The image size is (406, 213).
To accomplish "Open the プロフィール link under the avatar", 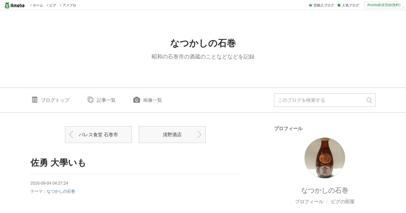I will click(309, 202).
